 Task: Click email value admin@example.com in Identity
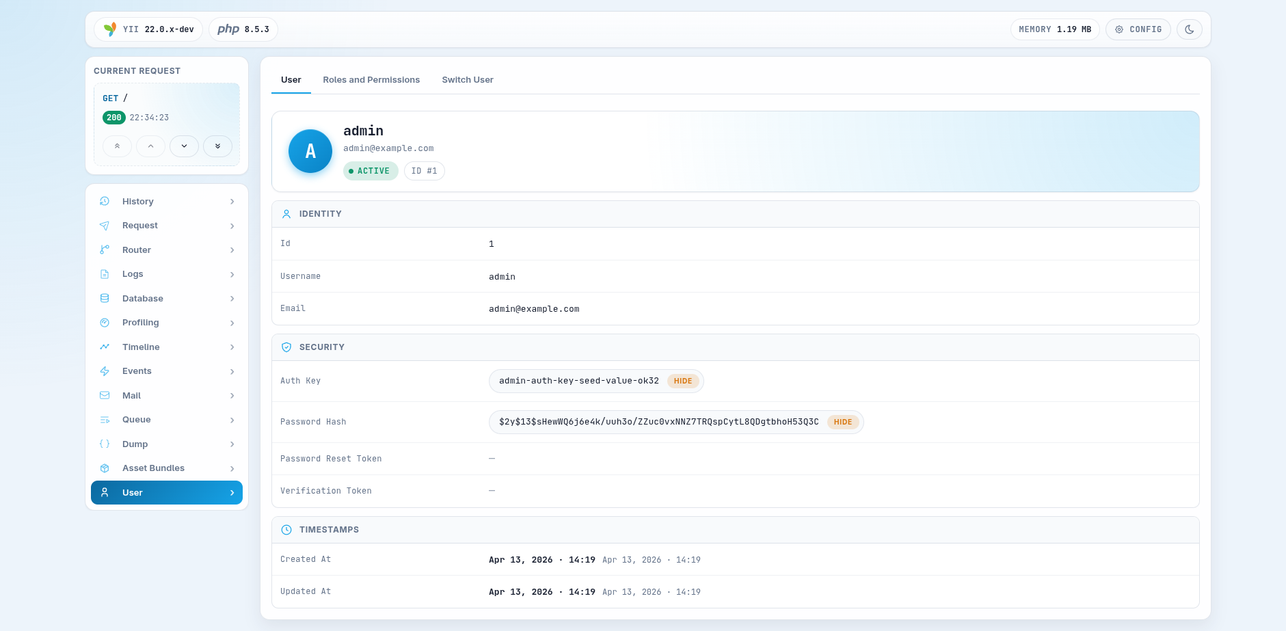point(534,309)
